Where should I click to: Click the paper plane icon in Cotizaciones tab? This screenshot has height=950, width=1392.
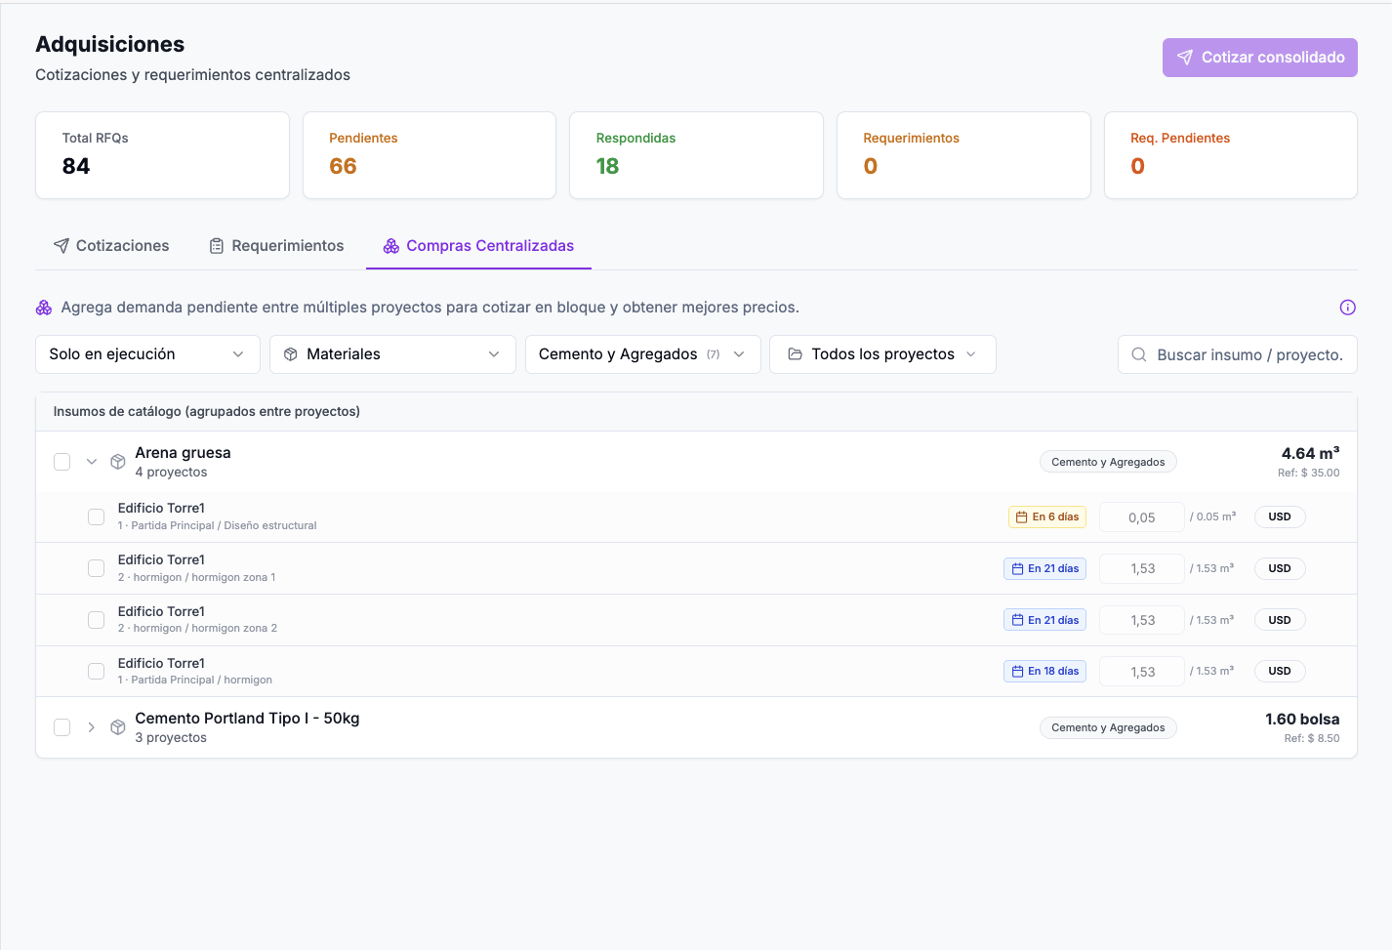pos(61,246)
